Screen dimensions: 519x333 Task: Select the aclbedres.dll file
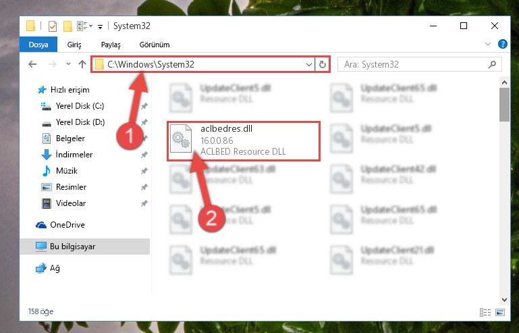(244, 140)
